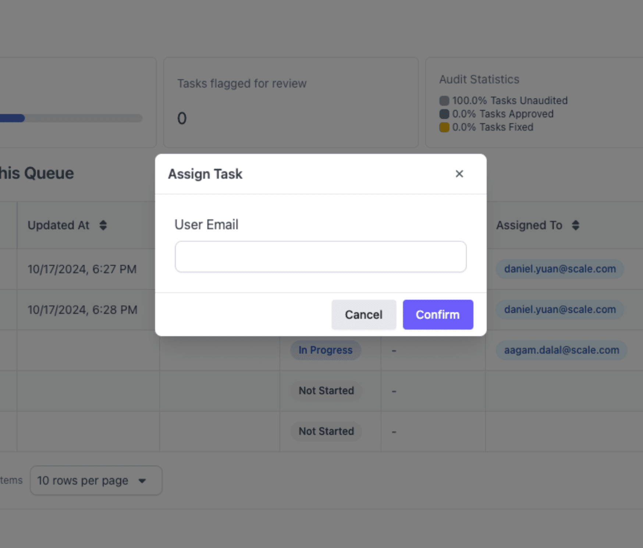643x548 pixels.
Task: Click the blue progress bar
Action: pos(12,118)
